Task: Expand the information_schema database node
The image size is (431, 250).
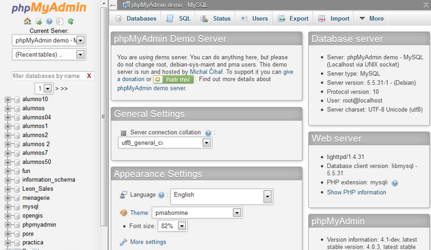Action: [x=7, y=180]
